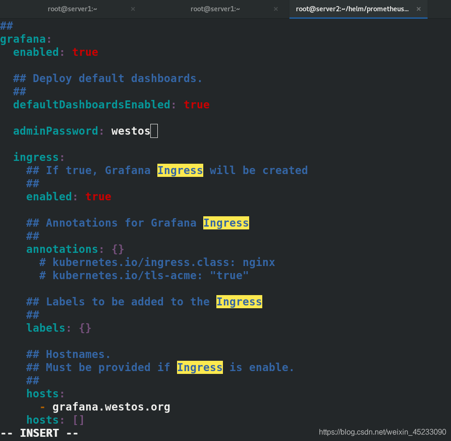Viewport: 451px width, 441px height.
Task: Click the '## Deploy default dashboards.' comment
Action: pyautogui.click(x=108, y=78)
